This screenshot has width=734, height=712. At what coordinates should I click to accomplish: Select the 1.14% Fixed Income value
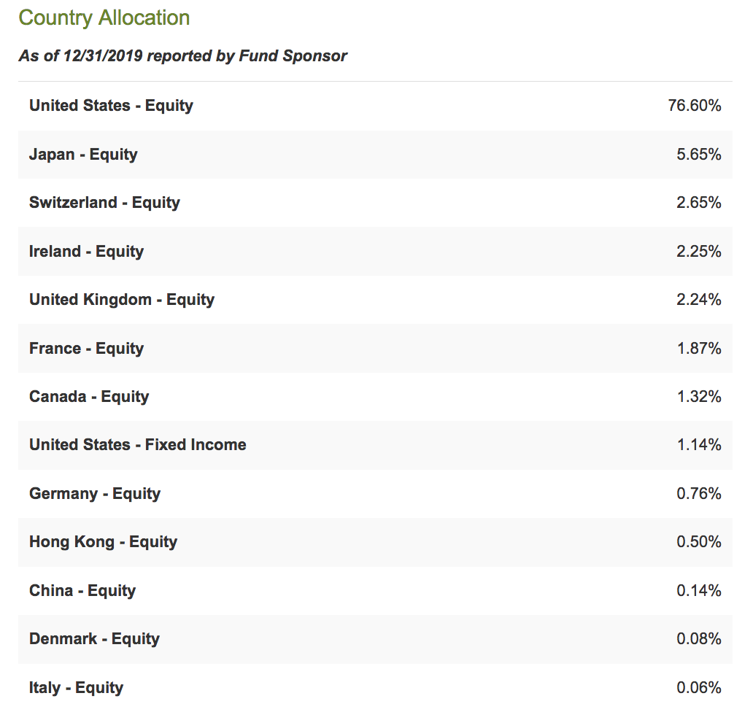(x=700, y=444)
